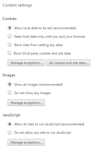Open Manage exceptions under JavaScript

26,142
